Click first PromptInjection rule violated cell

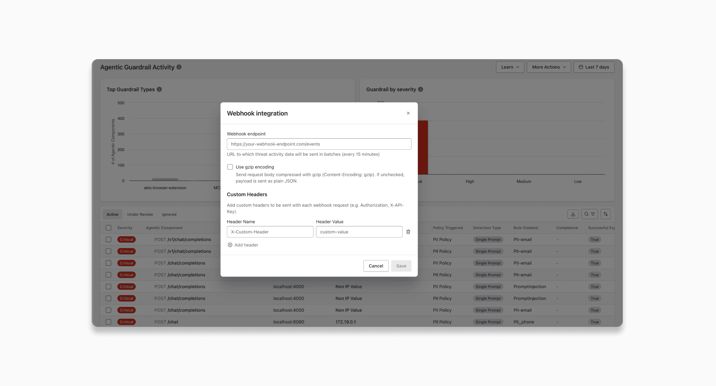(530, 287)
